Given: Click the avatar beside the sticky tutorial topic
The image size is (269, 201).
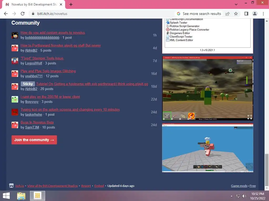Looking at the screenshot, I should tap(15, 86).
